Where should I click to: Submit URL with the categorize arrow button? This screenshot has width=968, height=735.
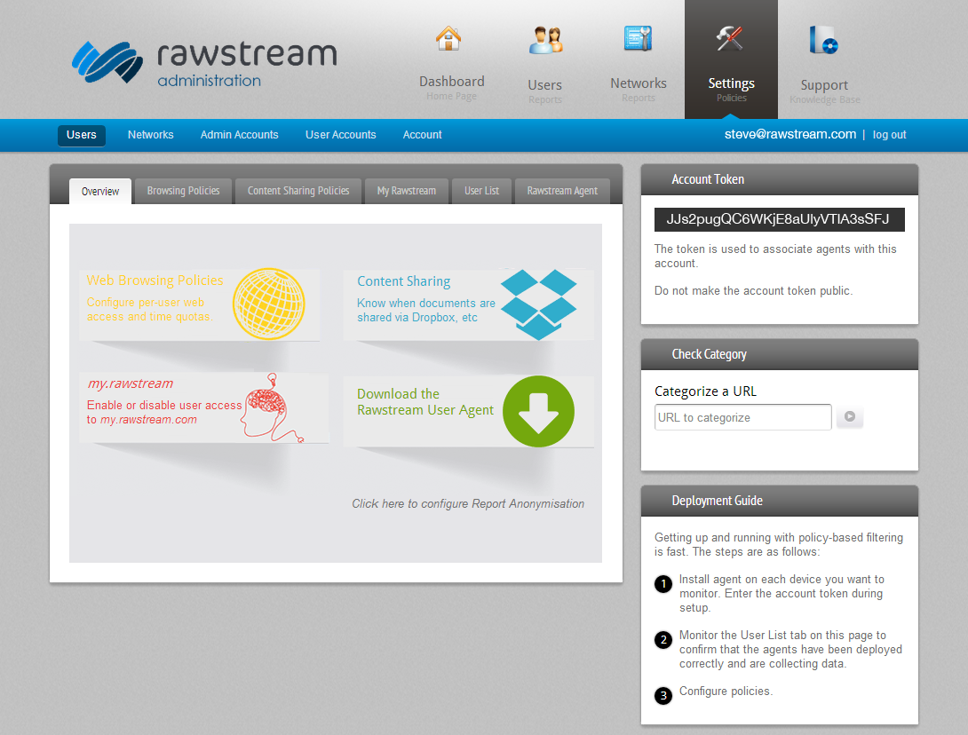[x=850, y=416]
